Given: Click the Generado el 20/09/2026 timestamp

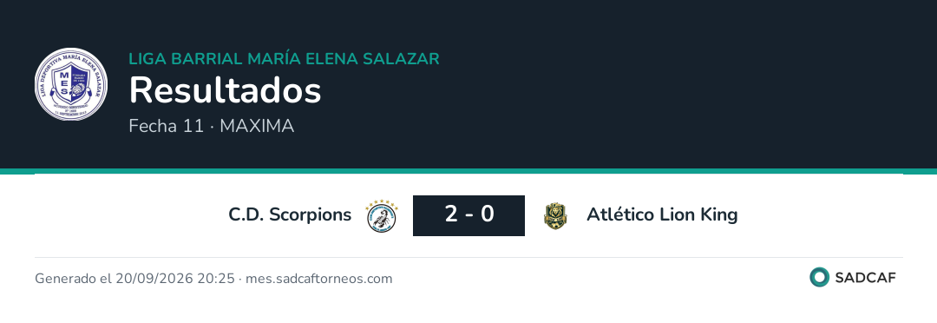Looking at the screenshot, I should coord(134,279).
